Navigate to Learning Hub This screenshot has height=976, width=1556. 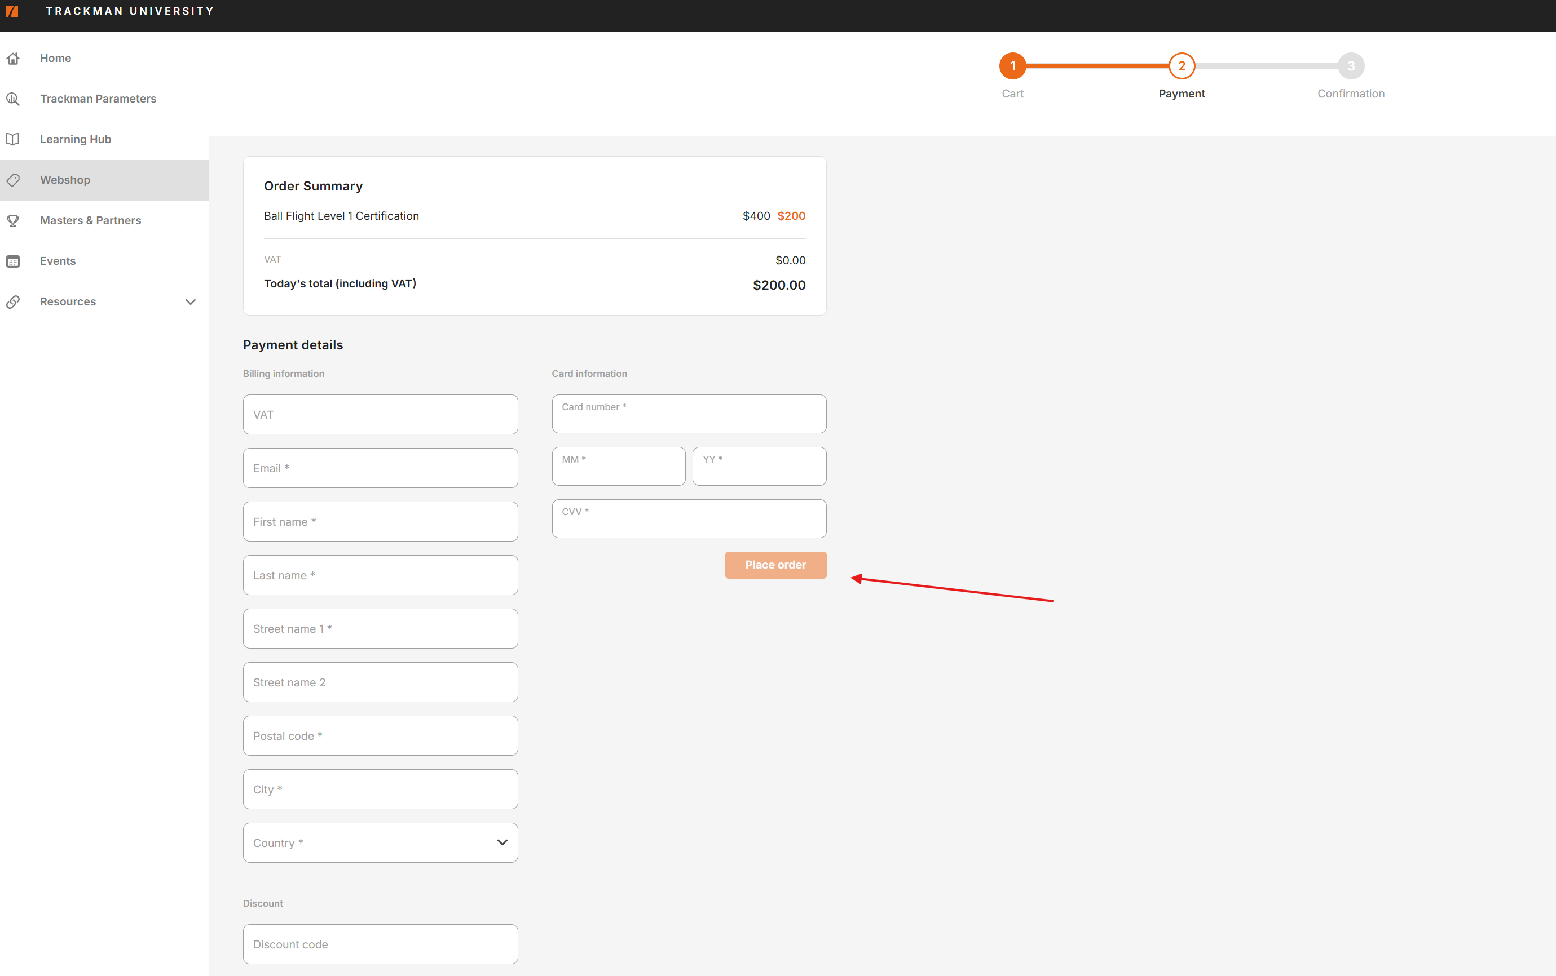(104, 139)
